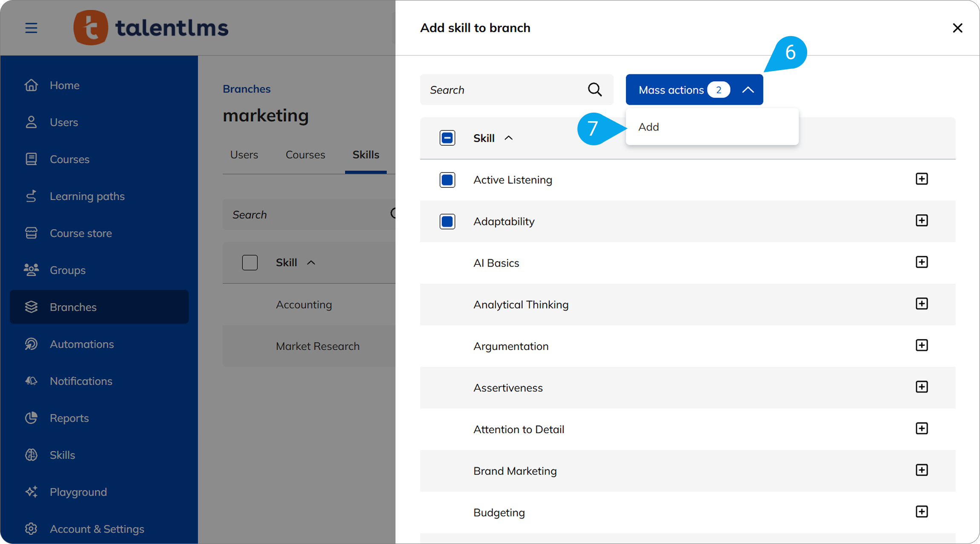Add Adaptability with its plus icon
This screenshot has height=544, width=980.
click(x=922, y=221)
